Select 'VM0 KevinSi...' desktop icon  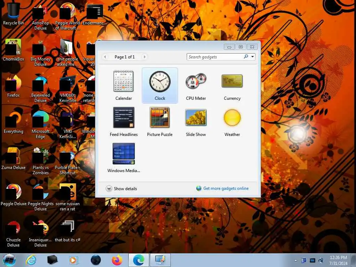(x=67, y=125)
